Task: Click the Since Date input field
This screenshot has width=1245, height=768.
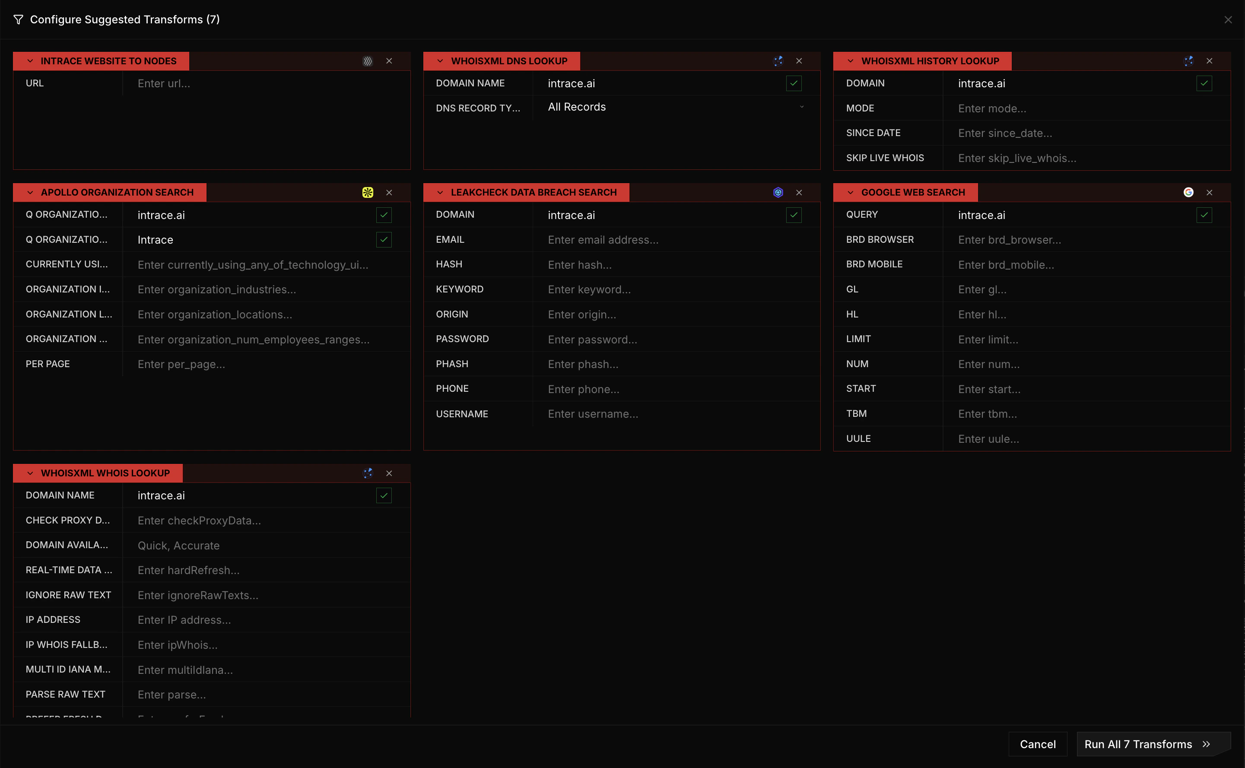Action: click(x=1086, y=133)
